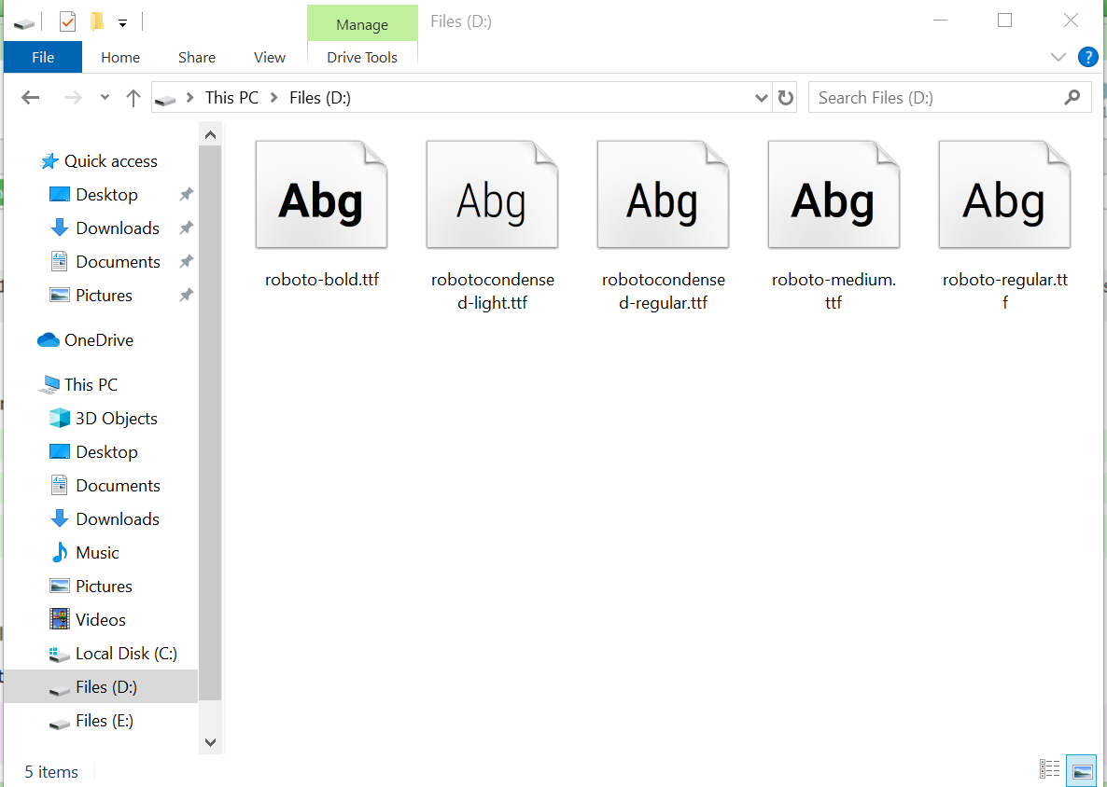
Task: Click the pin icon next to Pictures
Action: (187, 296)
